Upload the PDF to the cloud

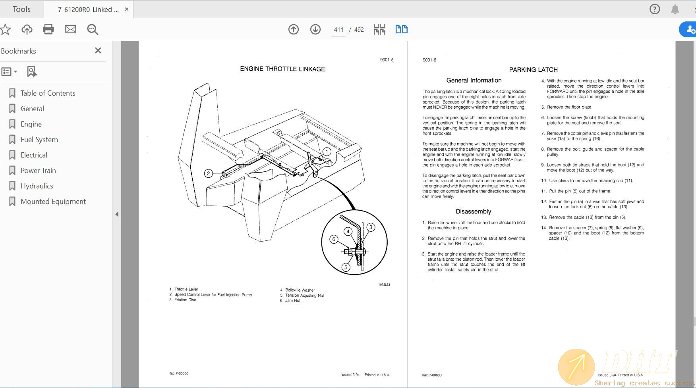pyautogui.click(x=27, y=29)
